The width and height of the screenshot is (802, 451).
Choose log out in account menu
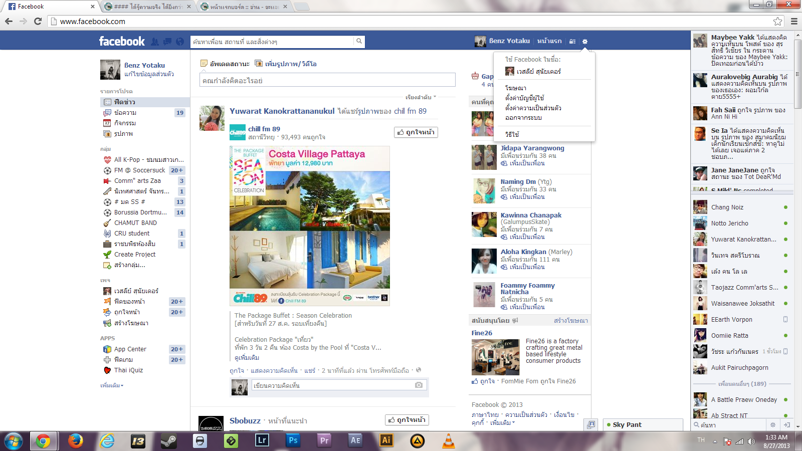coord(523,118)
